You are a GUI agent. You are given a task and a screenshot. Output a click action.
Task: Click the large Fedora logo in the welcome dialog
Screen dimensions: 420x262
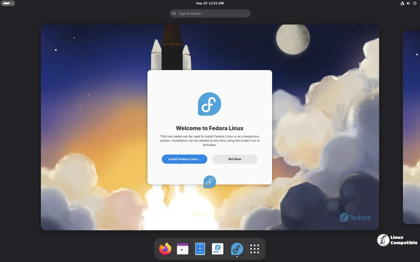(209, 104)
